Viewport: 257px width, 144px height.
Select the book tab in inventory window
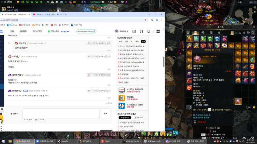(211, 33)
